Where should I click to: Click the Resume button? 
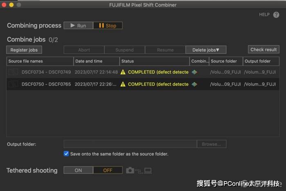[x=165, y=50]
